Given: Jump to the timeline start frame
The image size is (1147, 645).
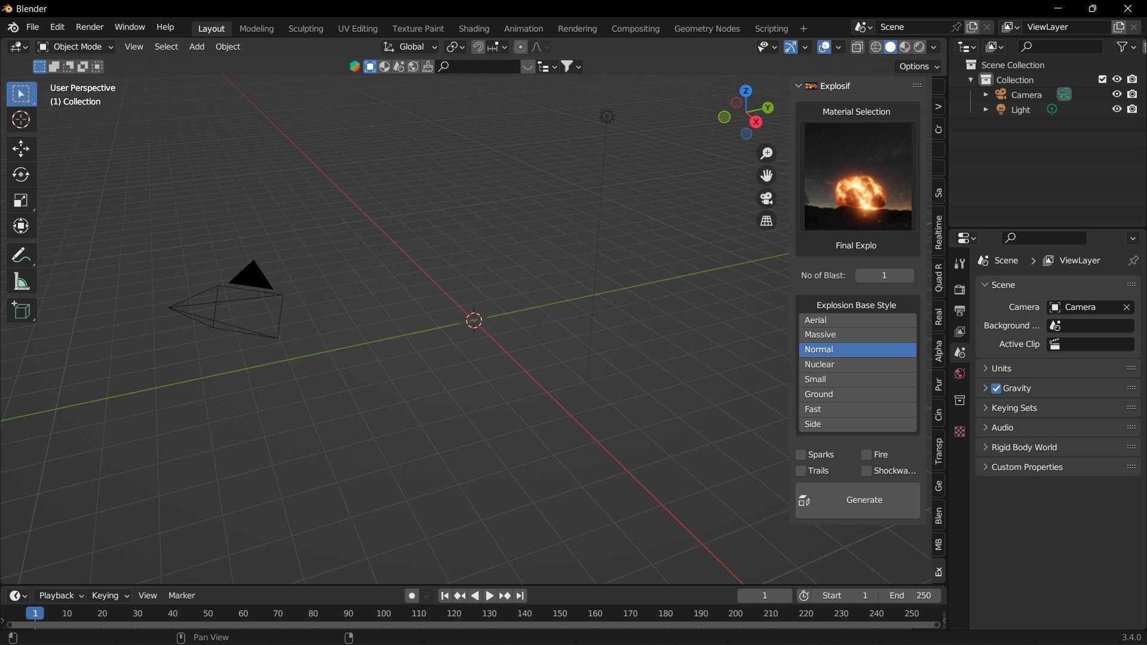Looking at the screenshot, I should click(x=444, y=595).
